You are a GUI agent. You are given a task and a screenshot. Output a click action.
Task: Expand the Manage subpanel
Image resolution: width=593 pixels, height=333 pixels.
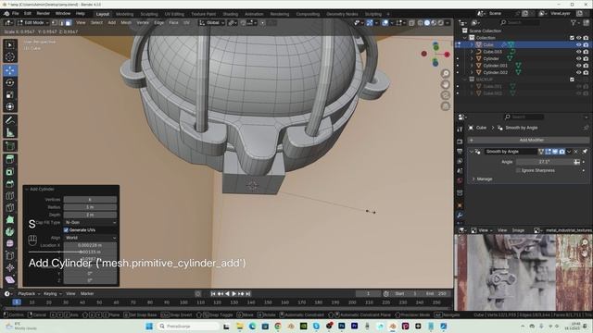(473, 179)
